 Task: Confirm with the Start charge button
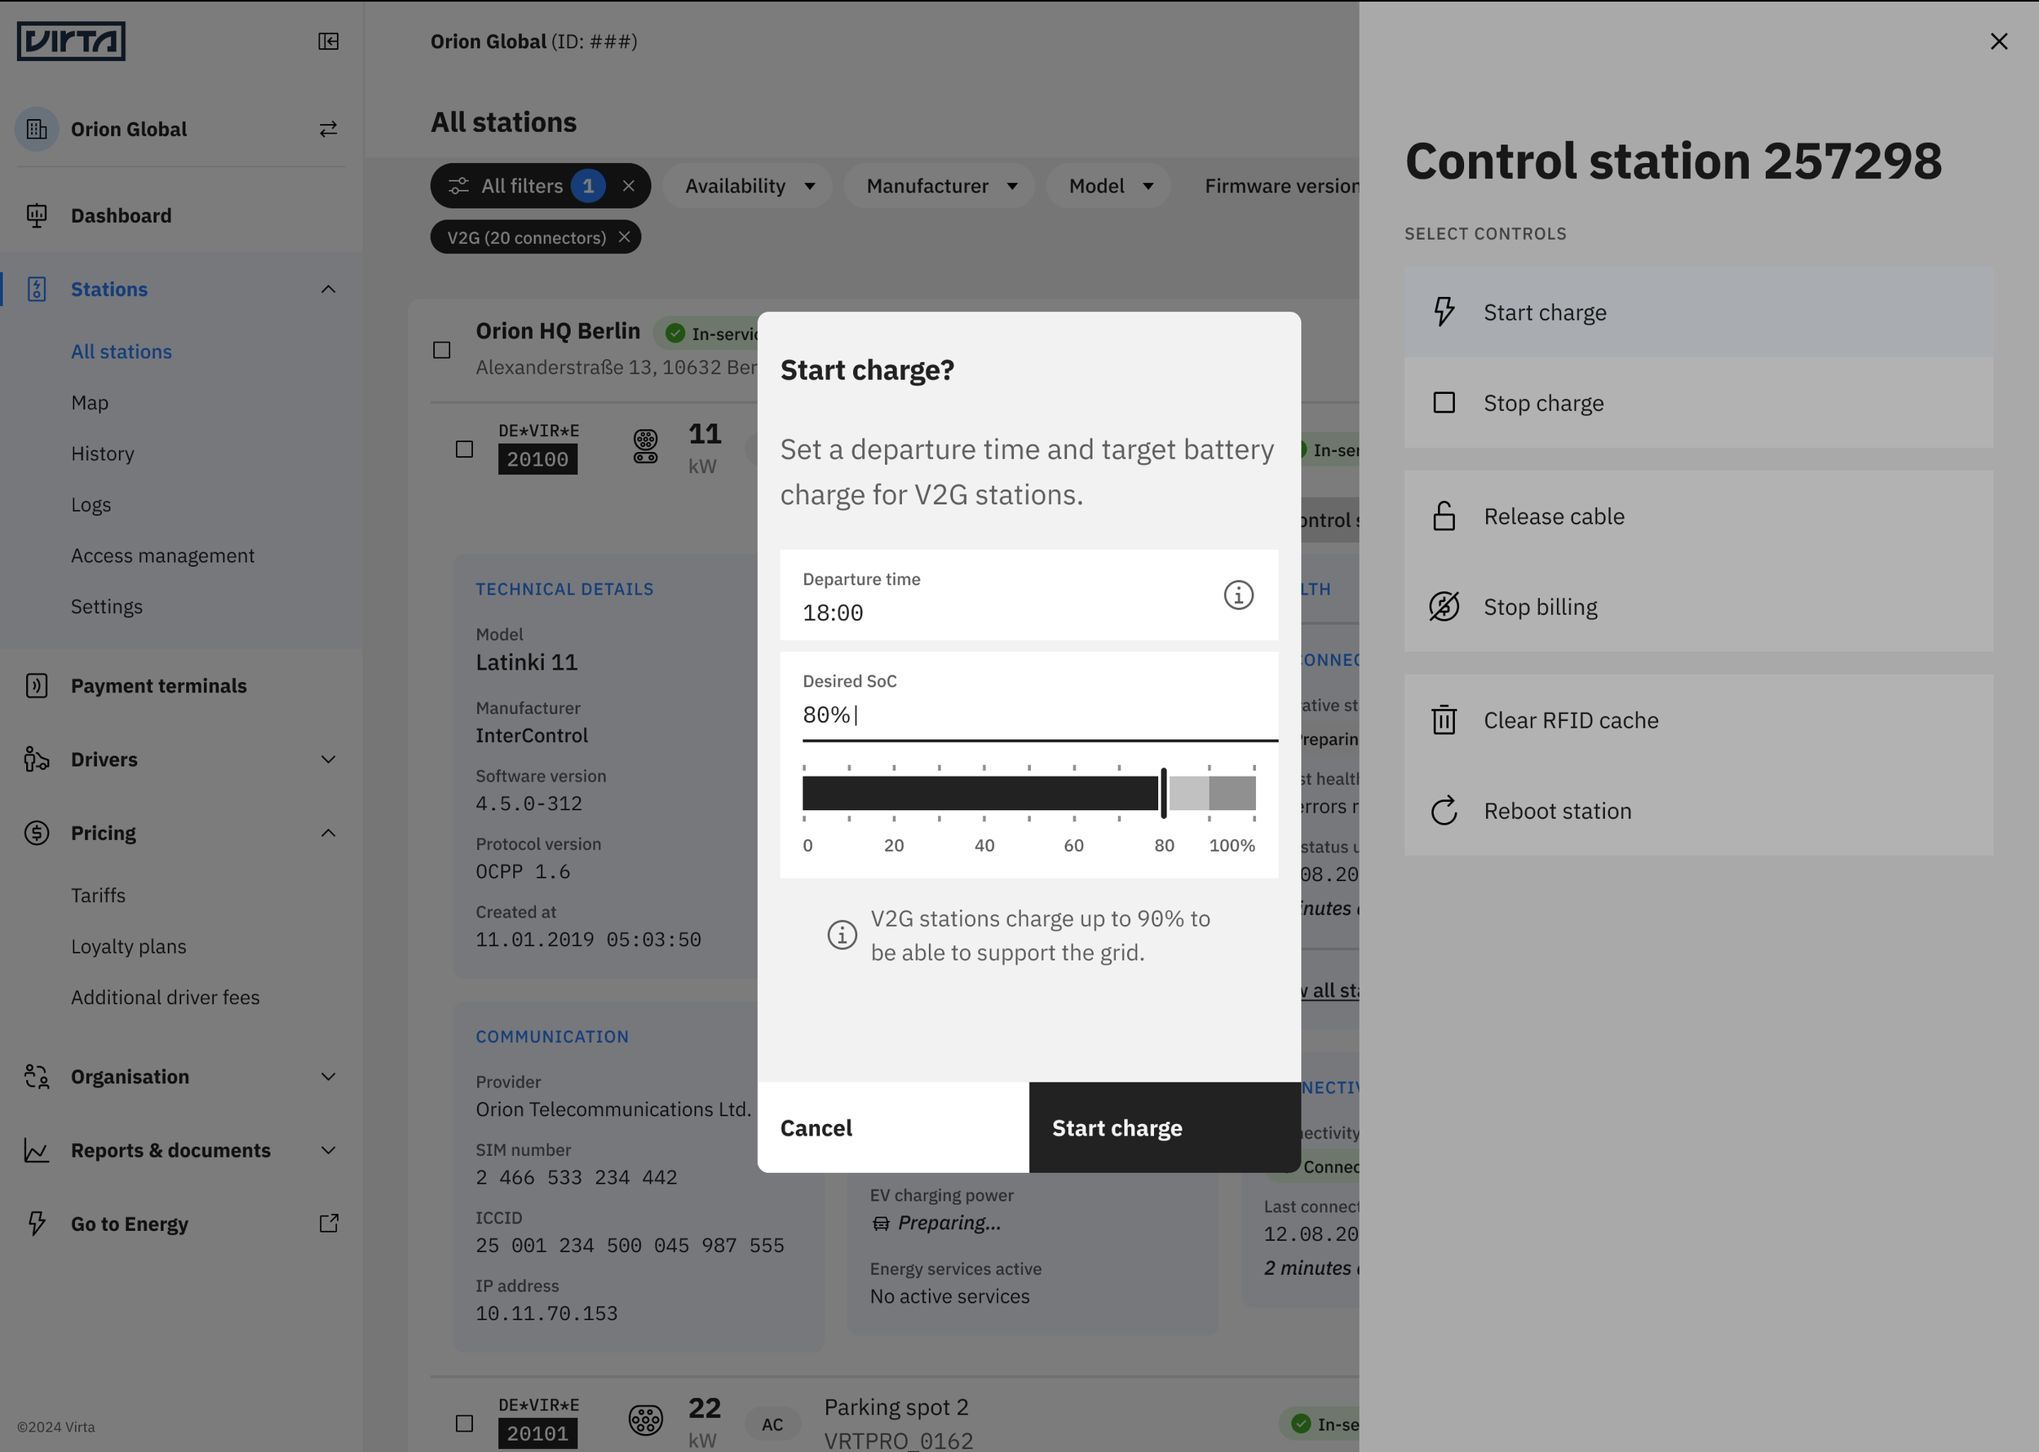pos(1164,1127)
